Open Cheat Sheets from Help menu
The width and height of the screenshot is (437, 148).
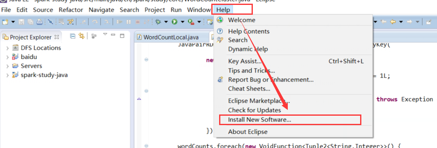click(x=249, y=89)
